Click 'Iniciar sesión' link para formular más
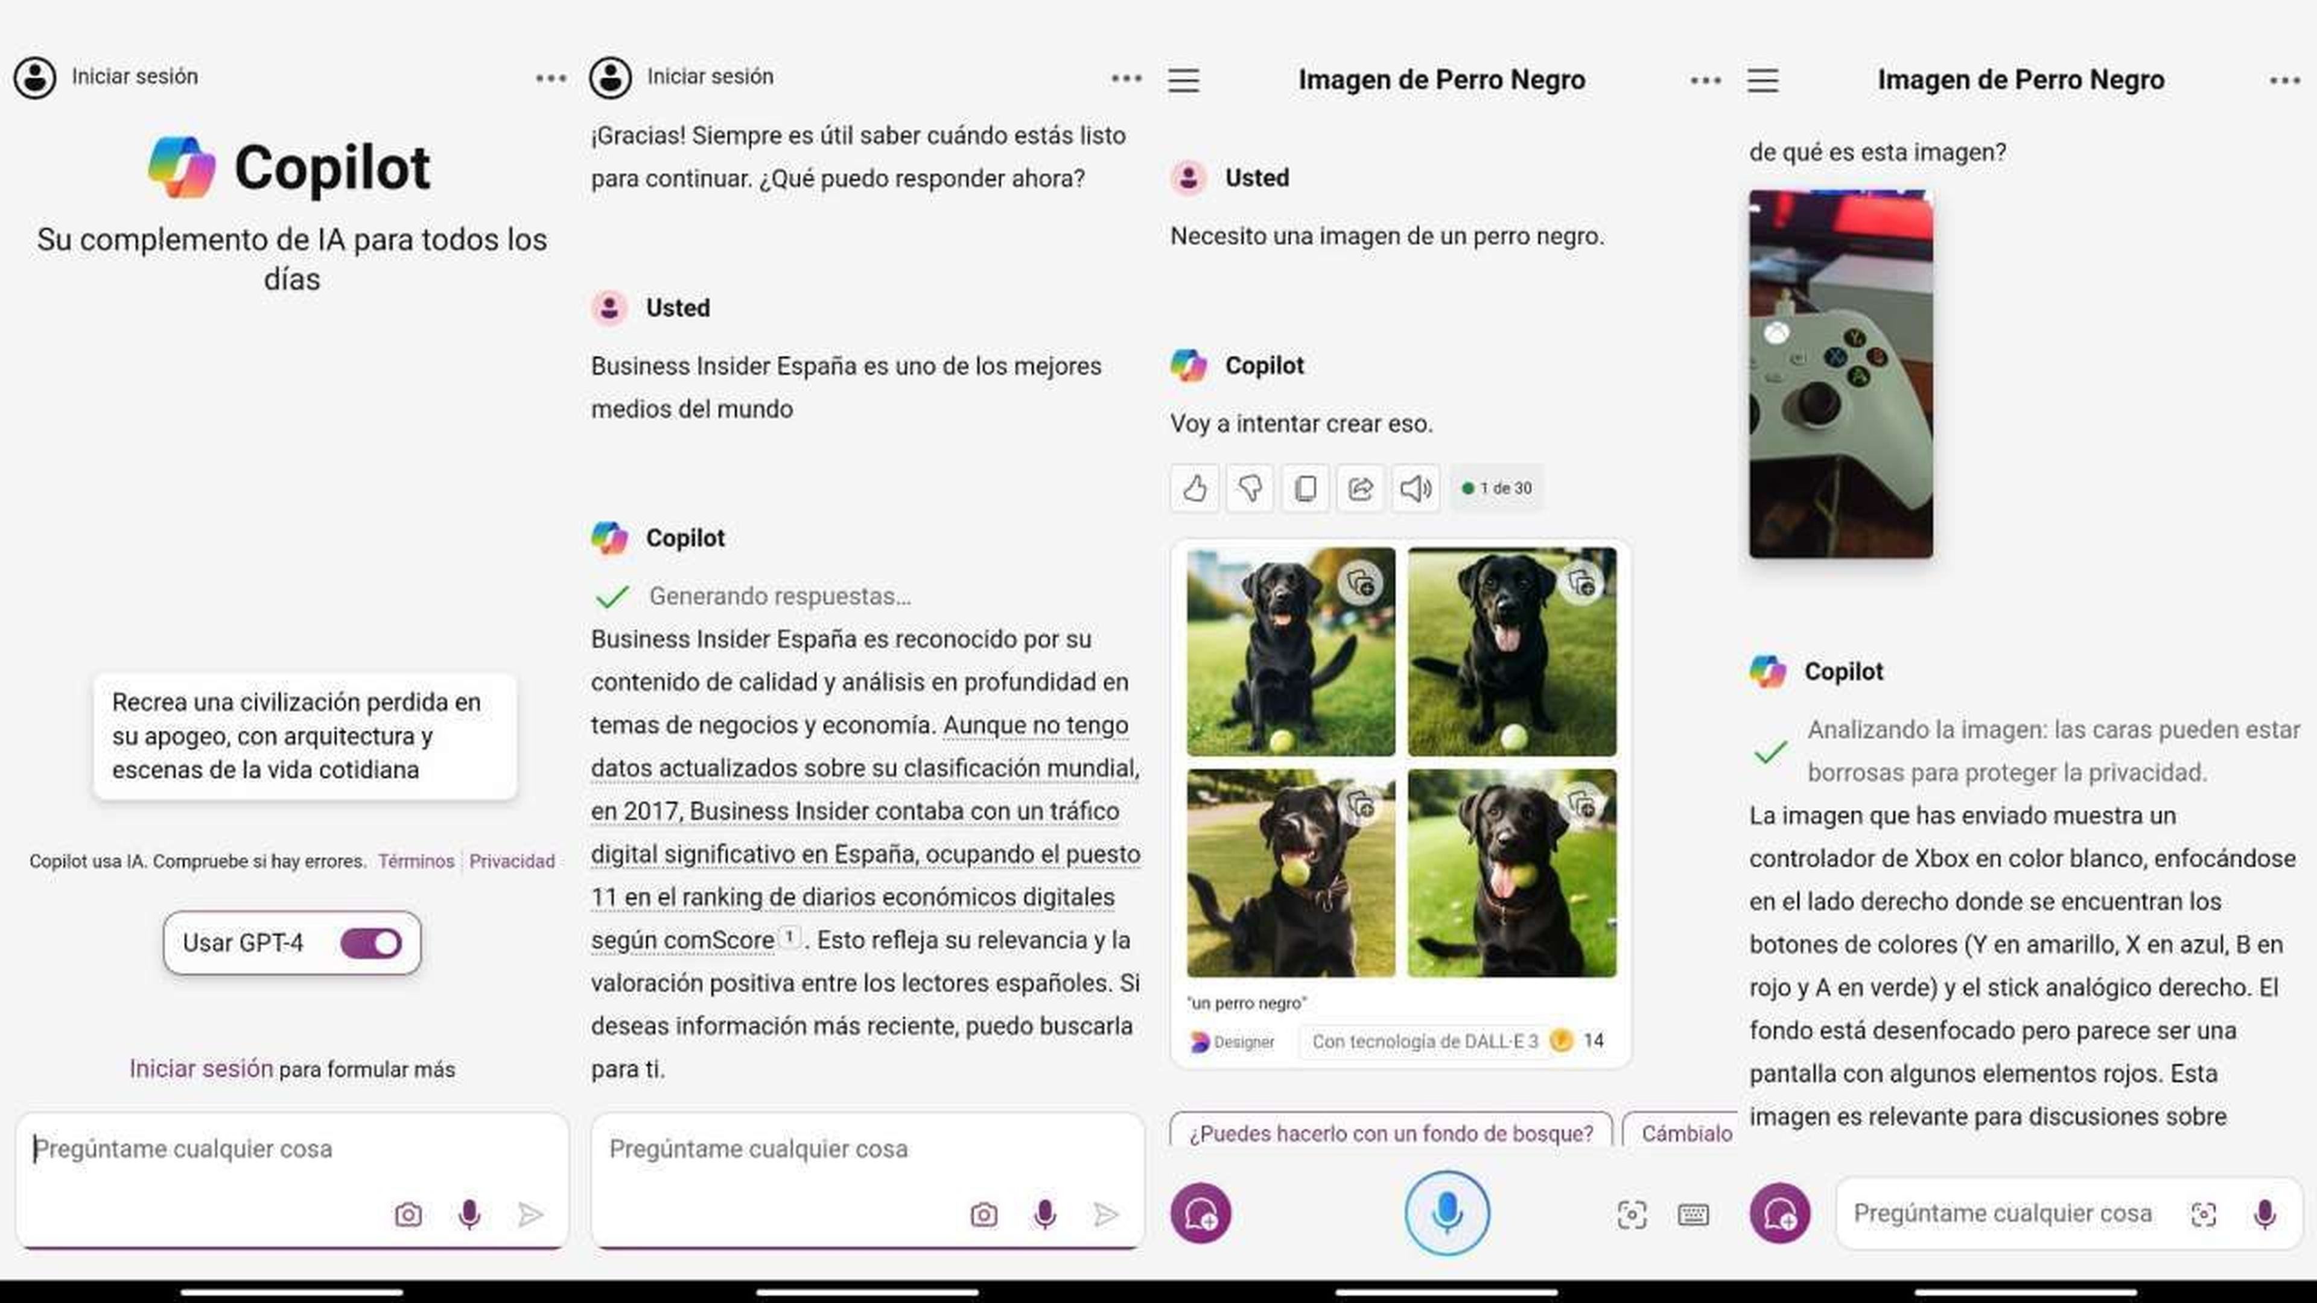 point(200,1068)
